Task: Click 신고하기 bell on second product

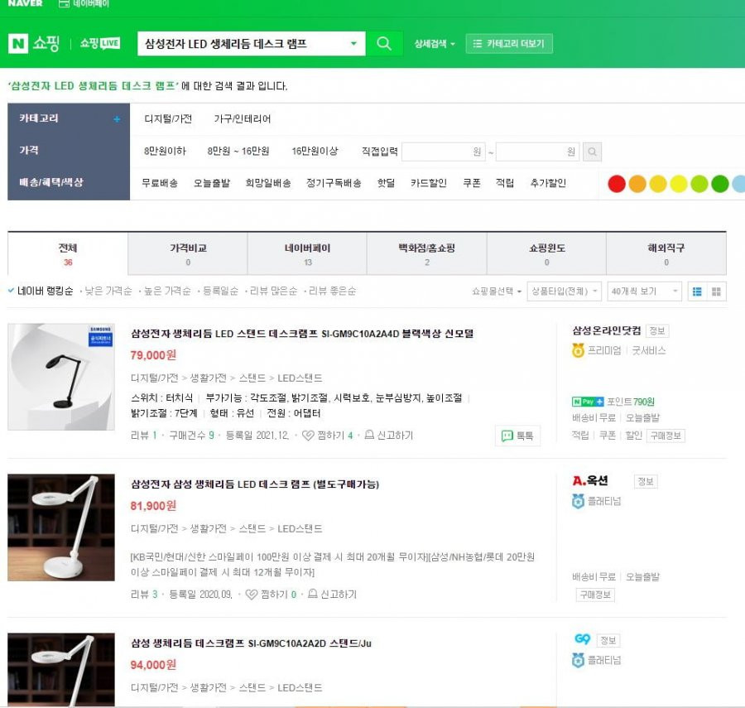Action: point(313,594)
